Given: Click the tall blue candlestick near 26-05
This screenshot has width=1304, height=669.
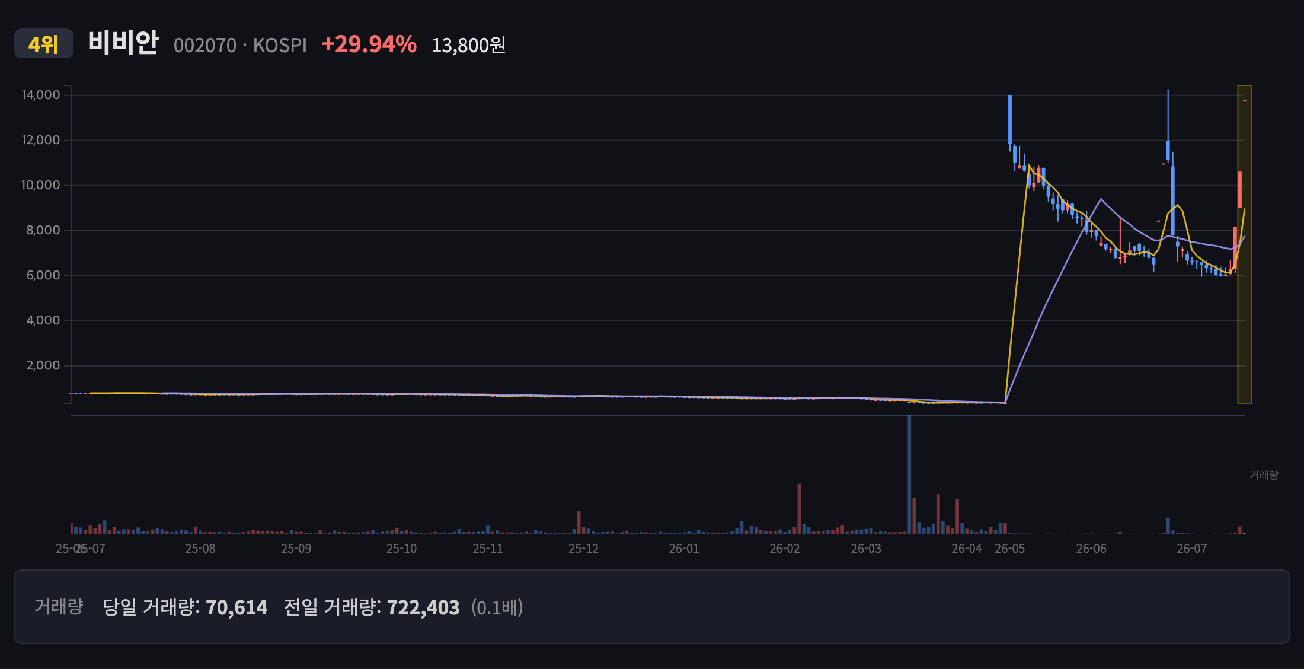Looking at the screenshot, I should [x=1010, y=119].
